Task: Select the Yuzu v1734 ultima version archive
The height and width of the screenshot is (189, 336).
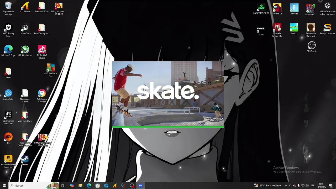Action: (25, 140)
